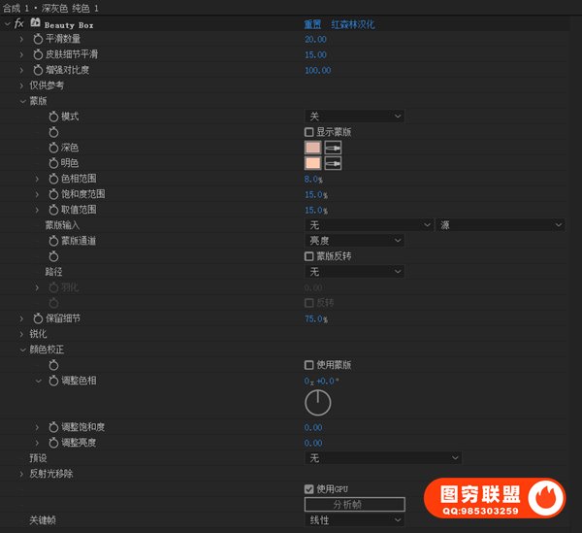Image resolution: width=582 pixels, height=533 pixels.
Task: Open the 模式 dropdown set to 关
Action: click(354, 117)
